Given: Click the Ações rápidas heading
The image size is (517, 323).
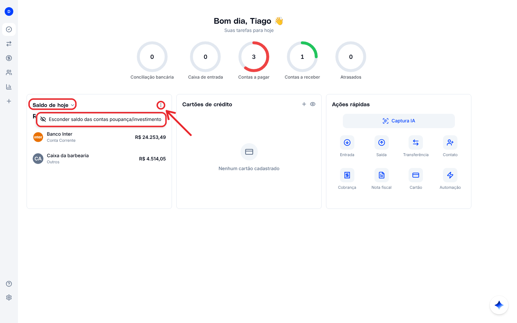Looking at the screenshot, I should [x=351, y=104].
